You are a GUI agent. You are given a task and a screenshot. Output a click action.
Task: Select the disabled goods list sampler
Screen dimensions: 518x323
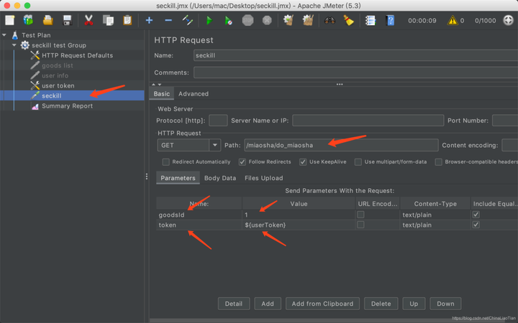tap(58, 65)
